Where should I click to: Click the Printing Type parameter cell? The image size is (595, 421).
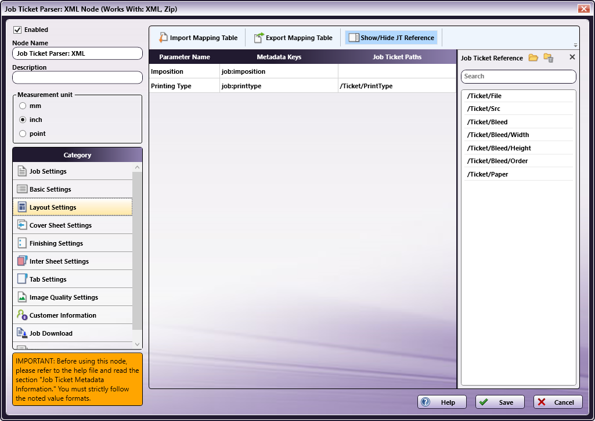185,86
